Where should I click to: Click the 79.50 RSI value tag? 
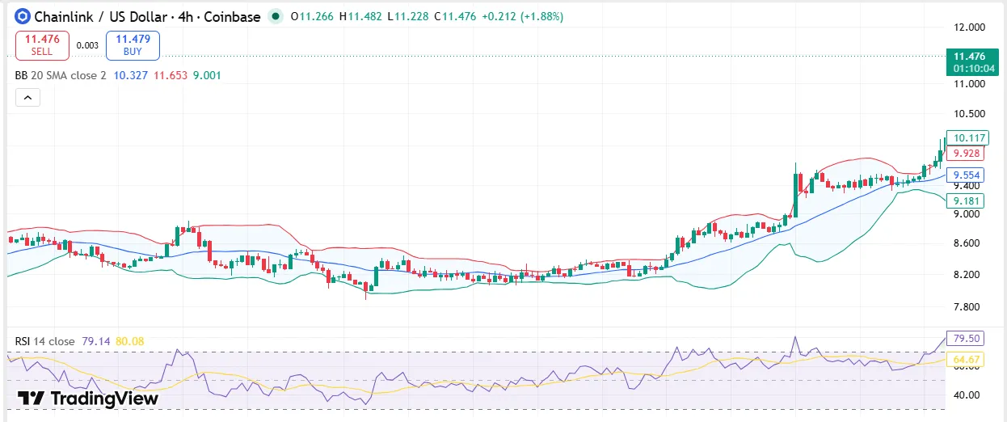point(966,338)
